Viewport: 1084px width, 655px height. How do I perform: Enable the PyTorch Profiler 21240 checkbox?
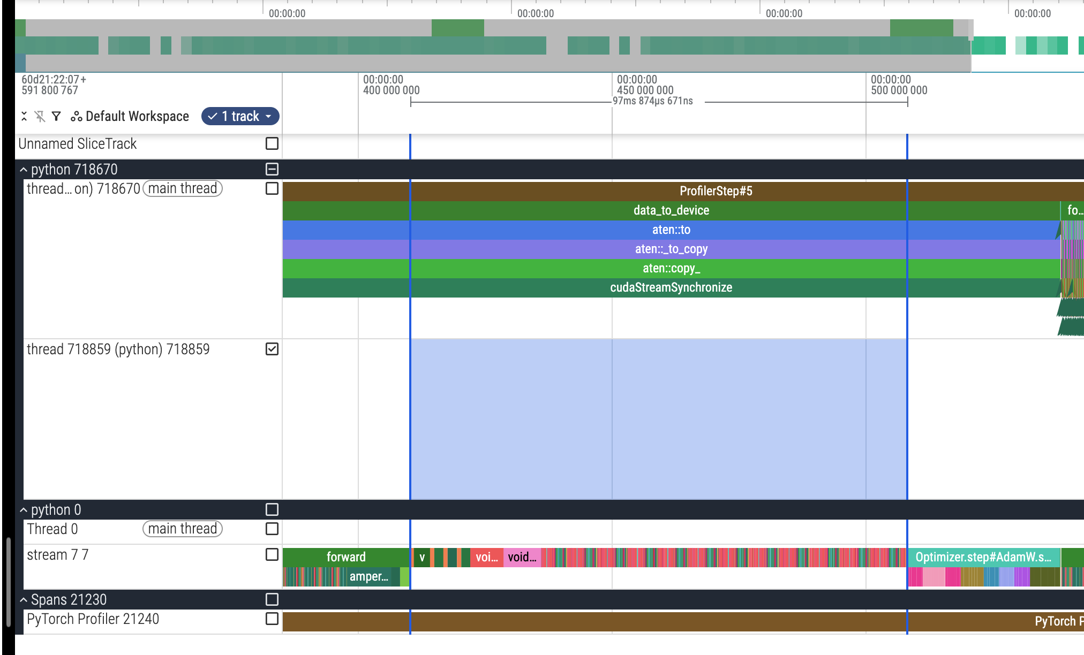[x=272, y=619]
